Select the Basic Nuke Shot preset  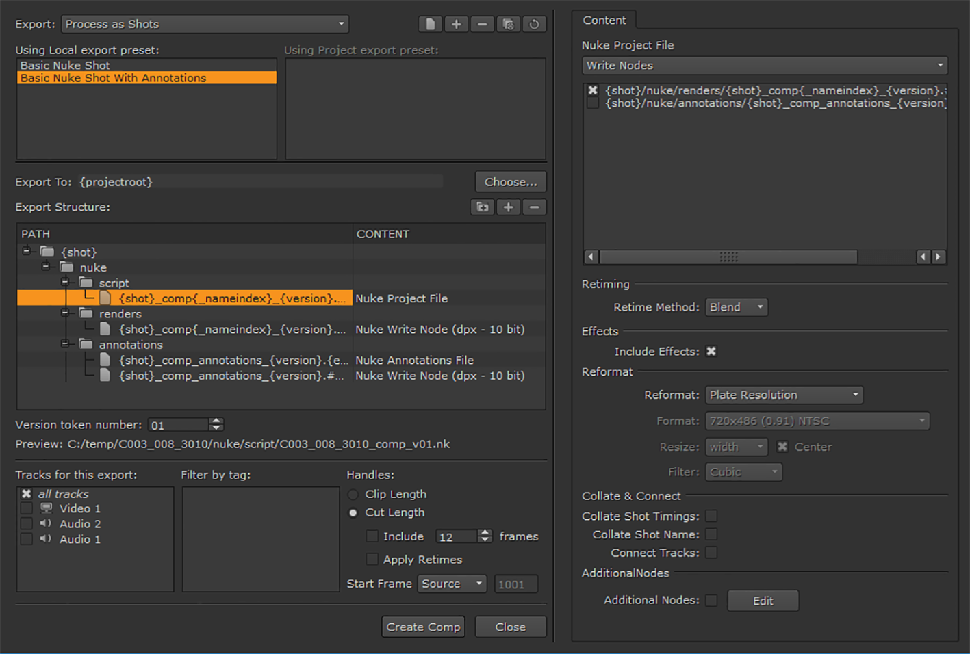coord(65,66)
